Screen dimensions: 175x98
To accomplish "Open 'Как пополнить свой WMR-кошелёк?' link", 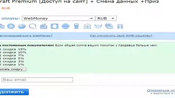I will coord(121,36).
